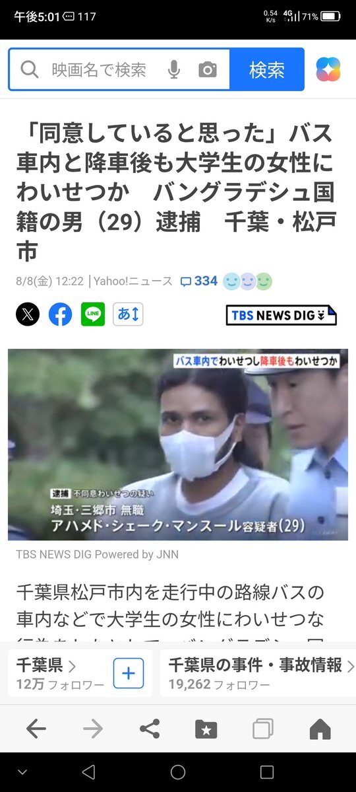
Task: Tap the colorful AI assistant icon
Action: (328, 70)
